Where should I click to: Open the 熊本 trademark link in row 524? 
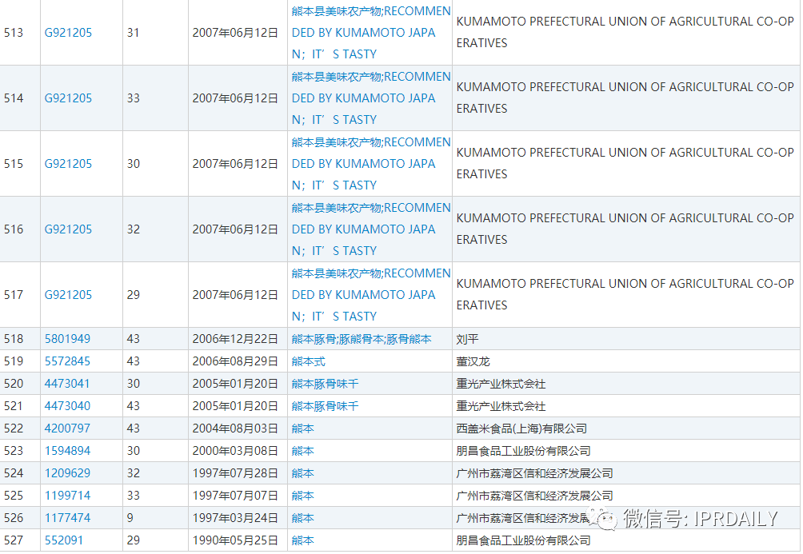pos(302,473)
